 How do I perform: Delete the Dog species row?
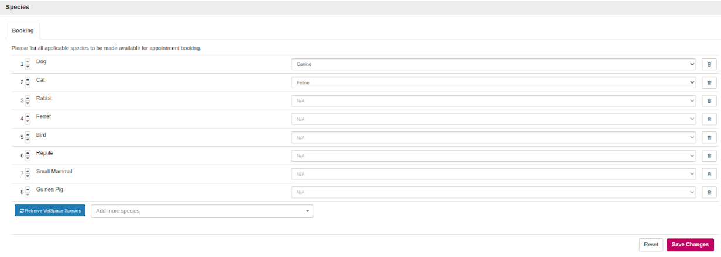709,64
